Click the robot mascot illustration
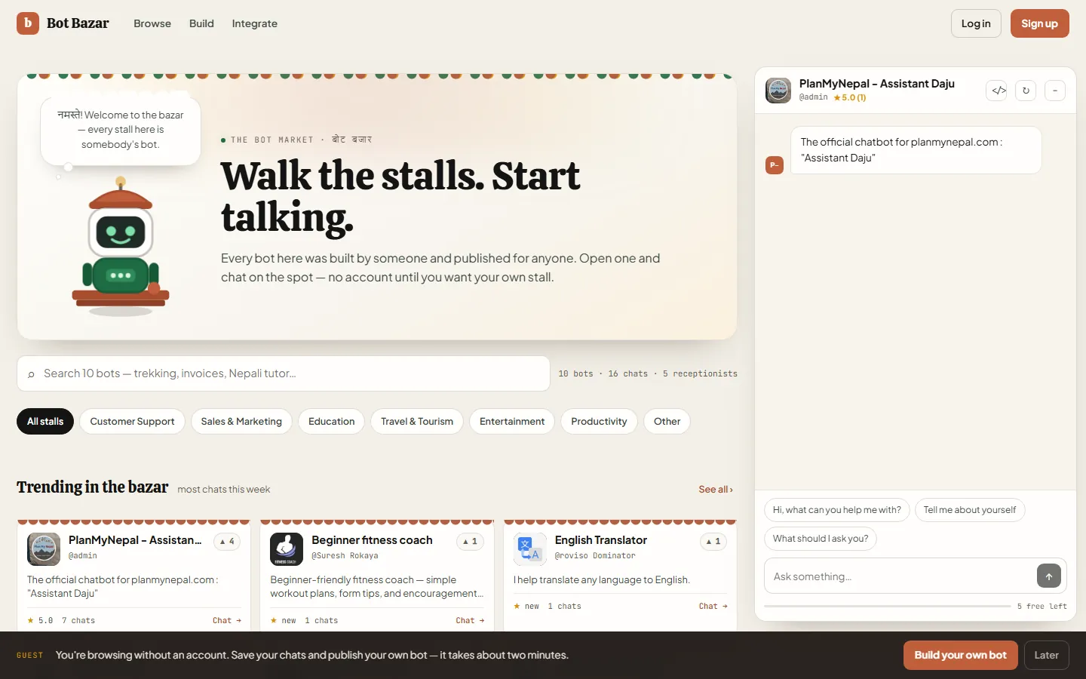 (x=121, y=245)
